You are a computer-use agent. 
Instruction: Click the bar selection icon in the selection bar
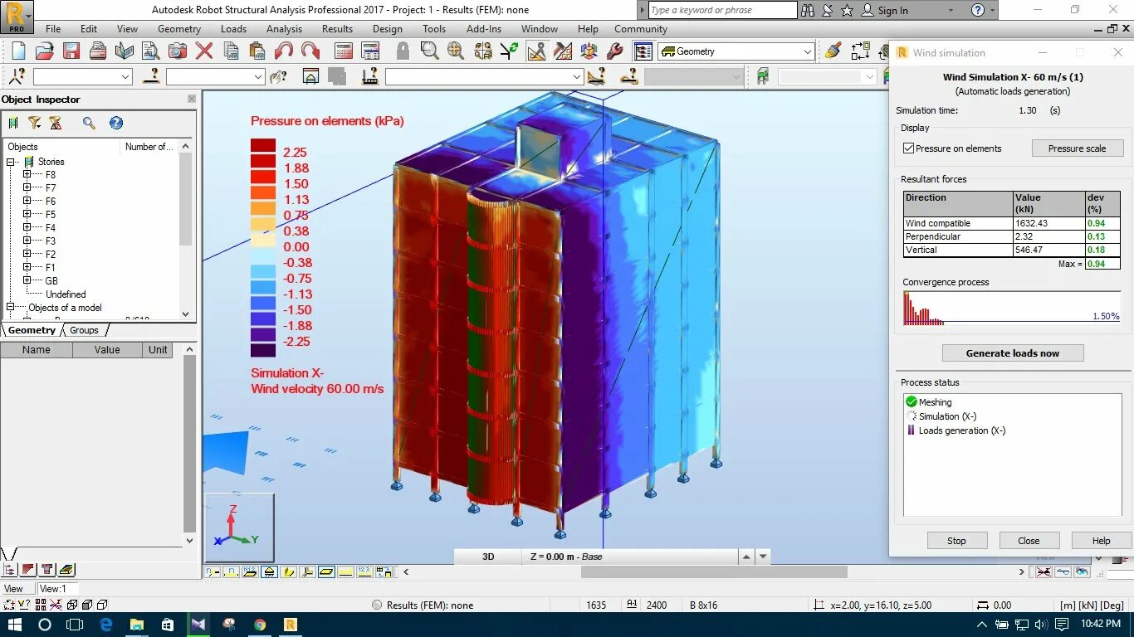tap(151, 76)
